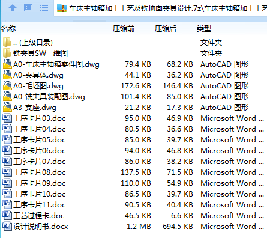The height and width of the screenshot is (238, 267).
Task: Select file name 工序卡片09.doc
Action: click(40, 183)
